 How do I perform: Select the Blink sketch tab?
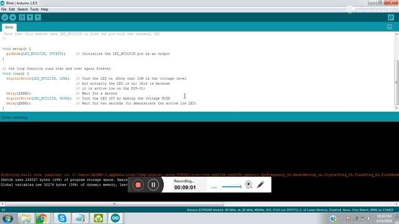pyautogui.click(x=9, y=27)
